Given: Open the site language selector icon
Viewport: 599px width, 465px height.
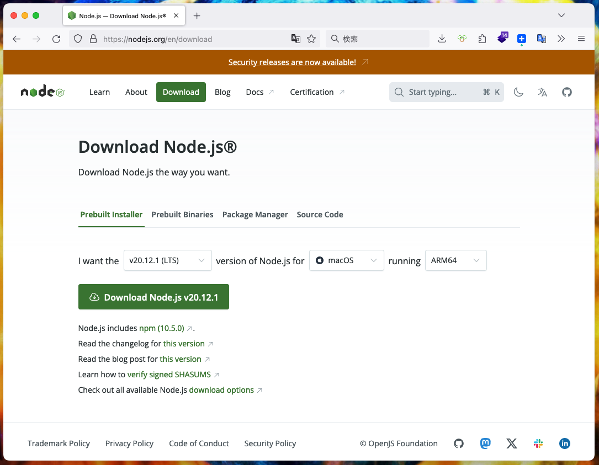Looking at the screenshot, I should [543, 92].
